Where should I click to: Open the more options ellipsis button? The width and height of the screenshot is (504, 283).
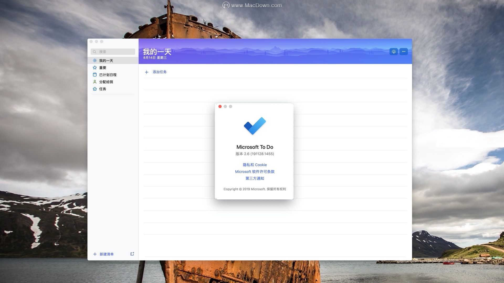click(x=403, y=52)
